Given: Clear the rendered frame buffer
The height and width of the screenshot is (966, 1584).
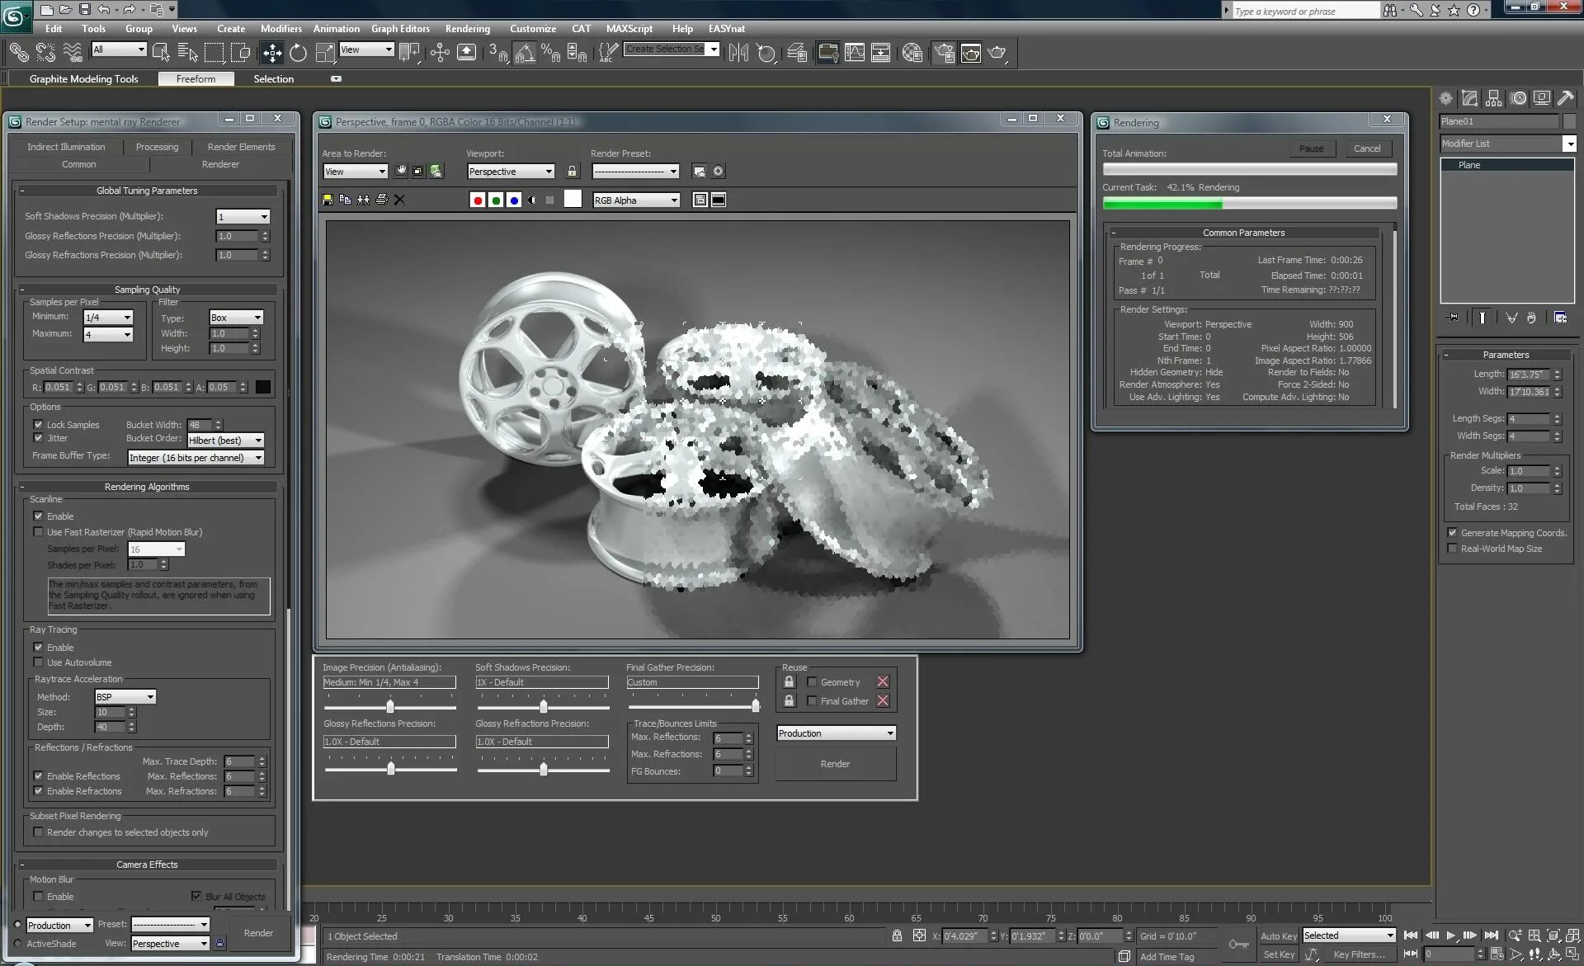Looking at the screenshot, I should click(399, 199).
